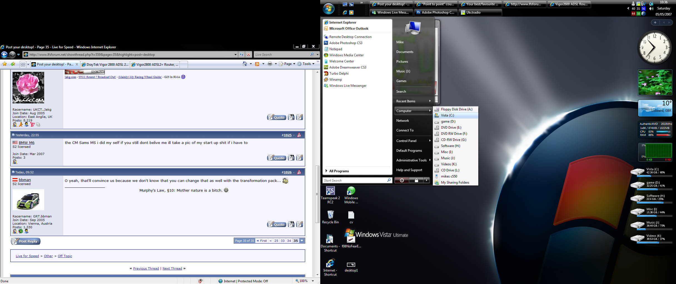Switch to Ukctradio taskbar button
Image resolution: width=676 pixels, height=284 pixels.
(x=481, y=12)
